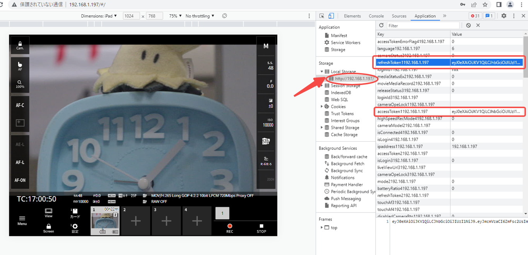Toggle the AF-ON button
528x255 pixels.
tap(20, 180)
